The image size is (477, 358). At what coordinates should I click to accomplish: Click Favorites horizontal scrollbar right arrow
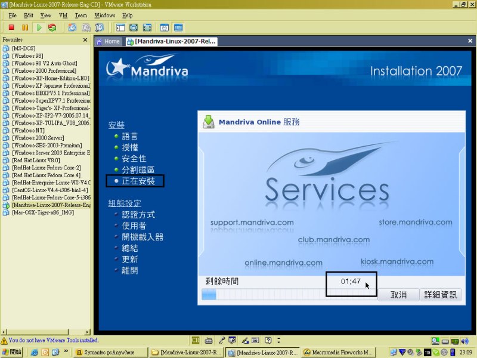[x=88, y=332]
